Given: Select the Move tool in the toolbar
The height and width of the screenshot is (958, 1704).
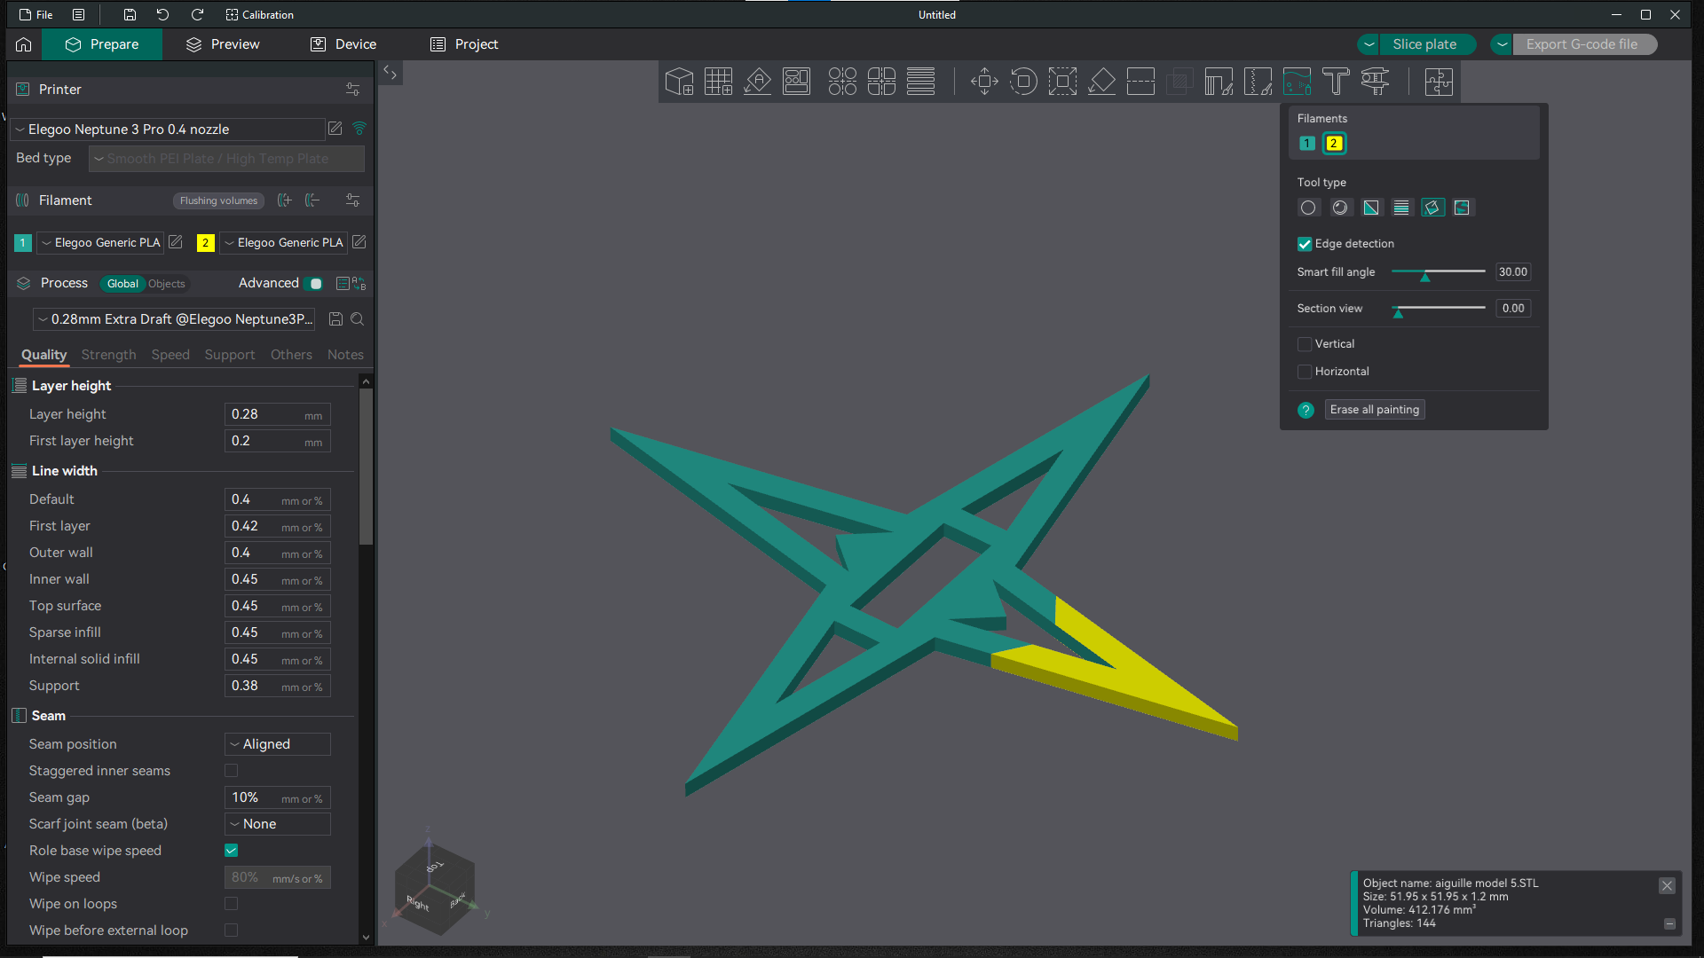Looking at the screenshot, I should (983, 81).
